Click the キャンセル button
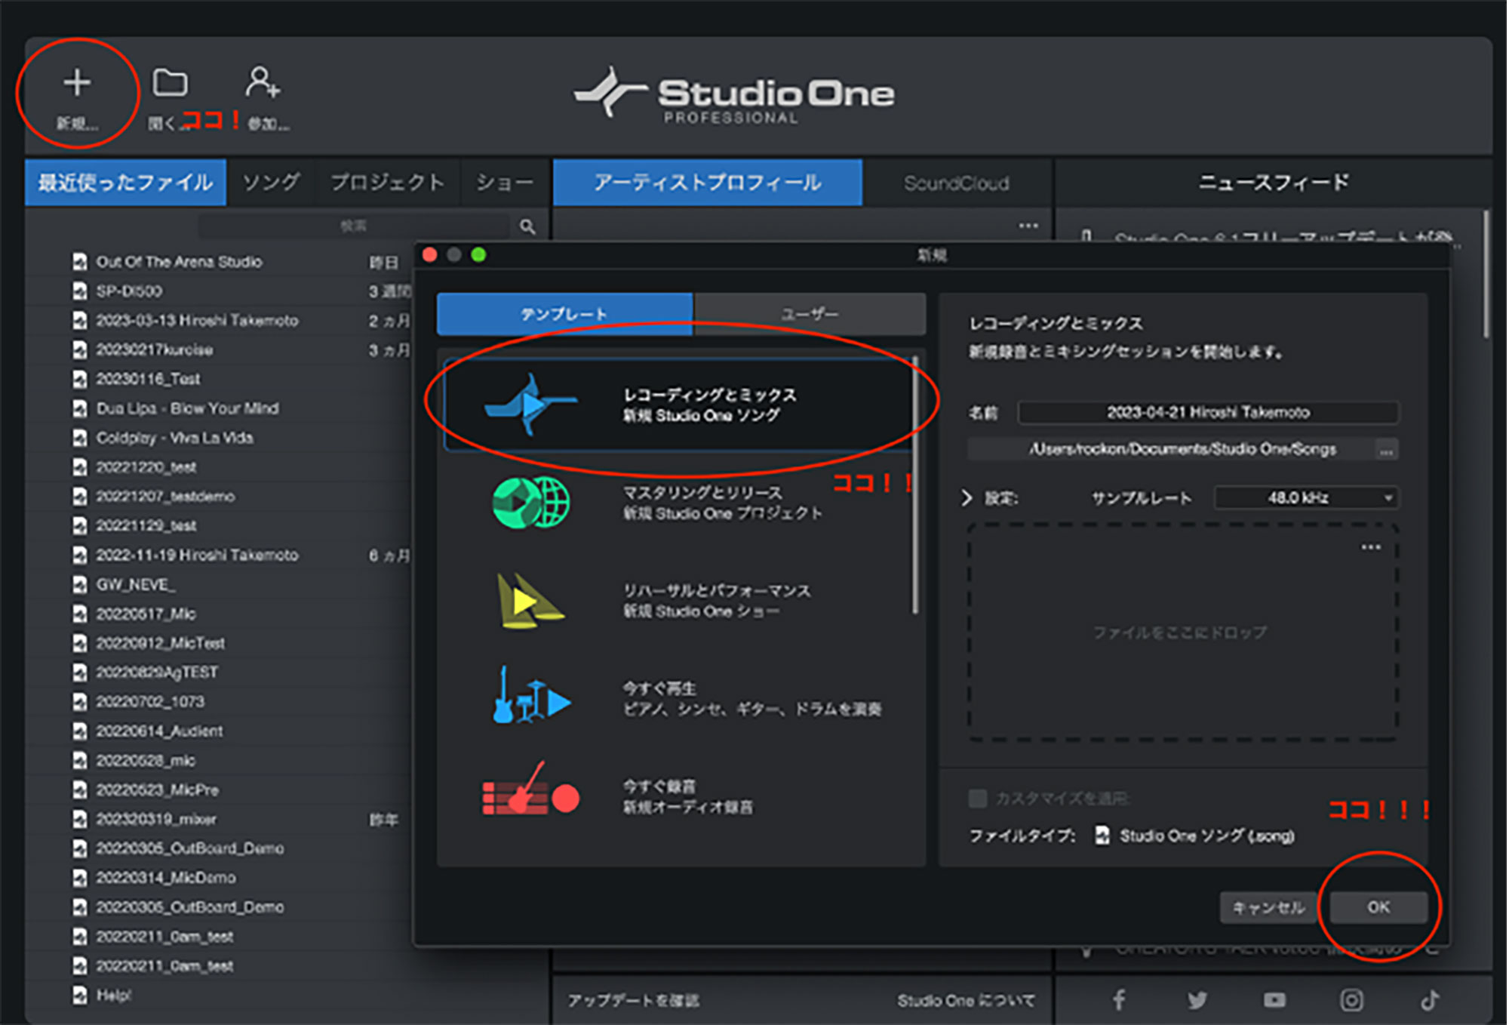Image resolution: width=1509 pixels, height=1025 pixels. [x=1268, y=907]
